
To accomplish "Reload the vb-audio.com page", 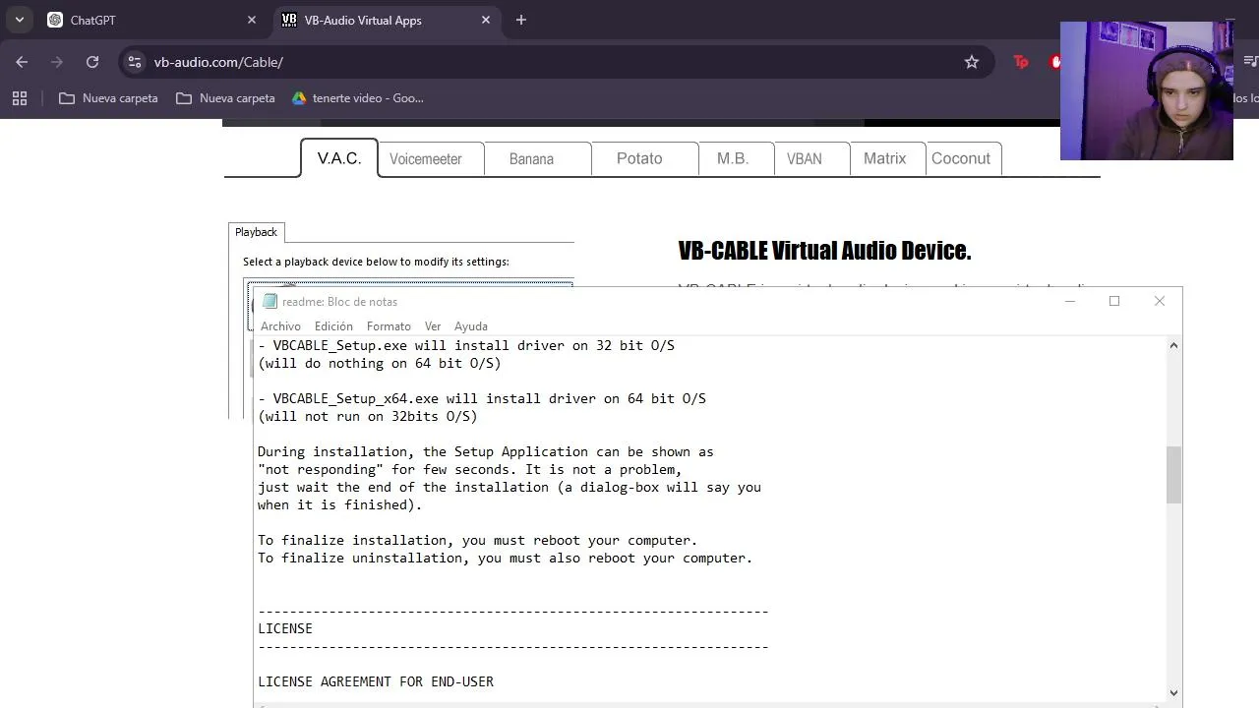I will click(x=92, y=62).
